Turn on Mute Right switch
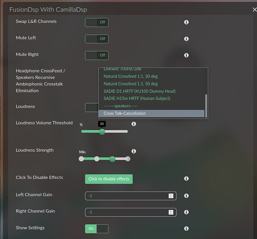The image size is (257, 239). pos(97,55)
